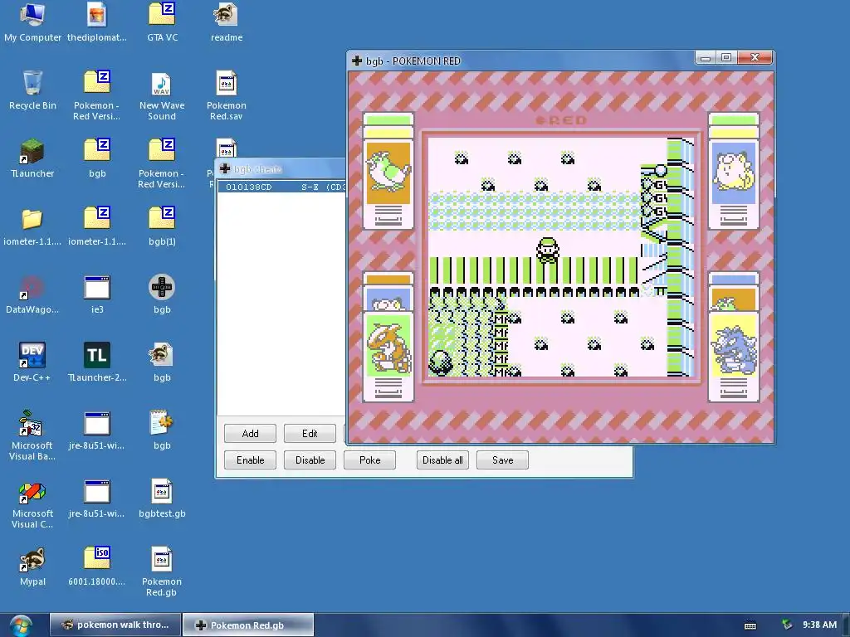Viewport: 850px width, 637px height.
Task: Launch the TLauncher Minecraft shortcut
Action: pos(32,158)
